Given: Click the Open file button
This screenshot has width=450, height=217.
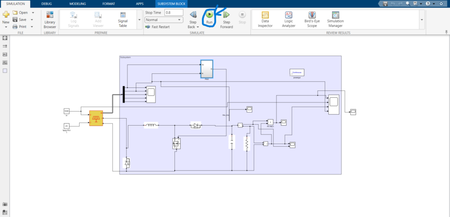Looking at the screenshot, I should point(20,13).
